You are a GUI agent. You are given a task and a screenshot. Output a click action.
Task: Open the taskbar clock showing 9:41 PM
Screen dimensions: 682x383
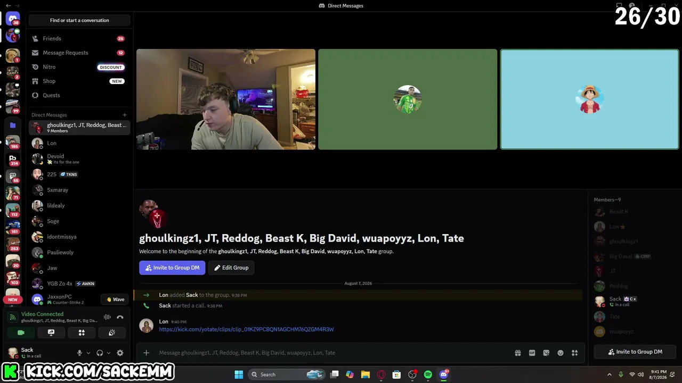pyautogui.click(x=659, y=374)
